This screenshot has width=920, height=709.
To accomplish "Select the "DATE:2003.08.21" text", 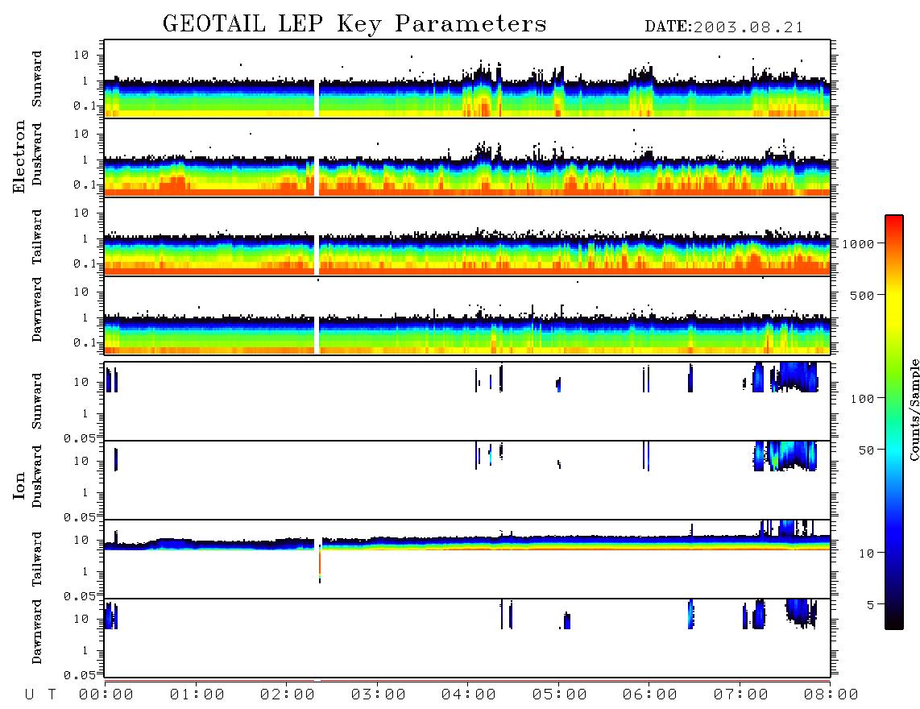I will (x=724, y=27).
